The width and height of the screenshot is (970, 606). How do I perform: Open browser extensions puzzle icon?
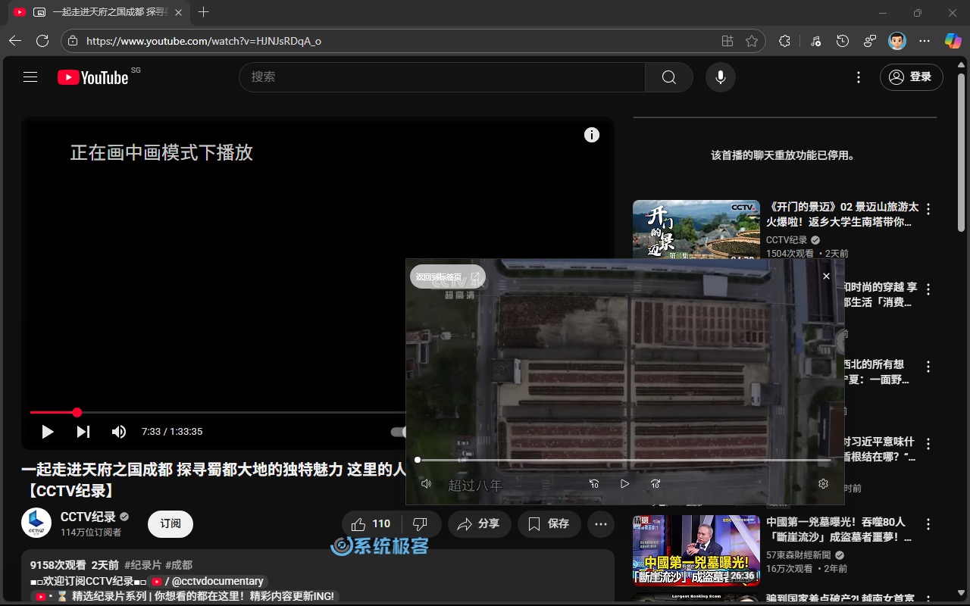[784, 41]
